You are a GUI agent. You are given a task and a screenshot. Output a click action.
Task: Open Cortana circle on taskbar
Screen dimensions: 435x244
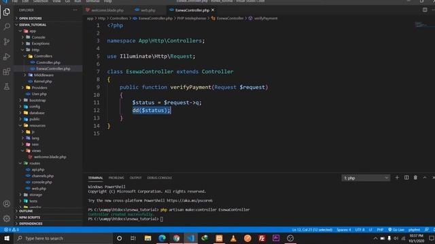tap(120, 238)
